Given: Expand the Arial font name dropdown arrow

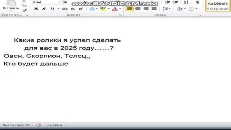Looking at the screenshot, I should click(x=59, y=2).
